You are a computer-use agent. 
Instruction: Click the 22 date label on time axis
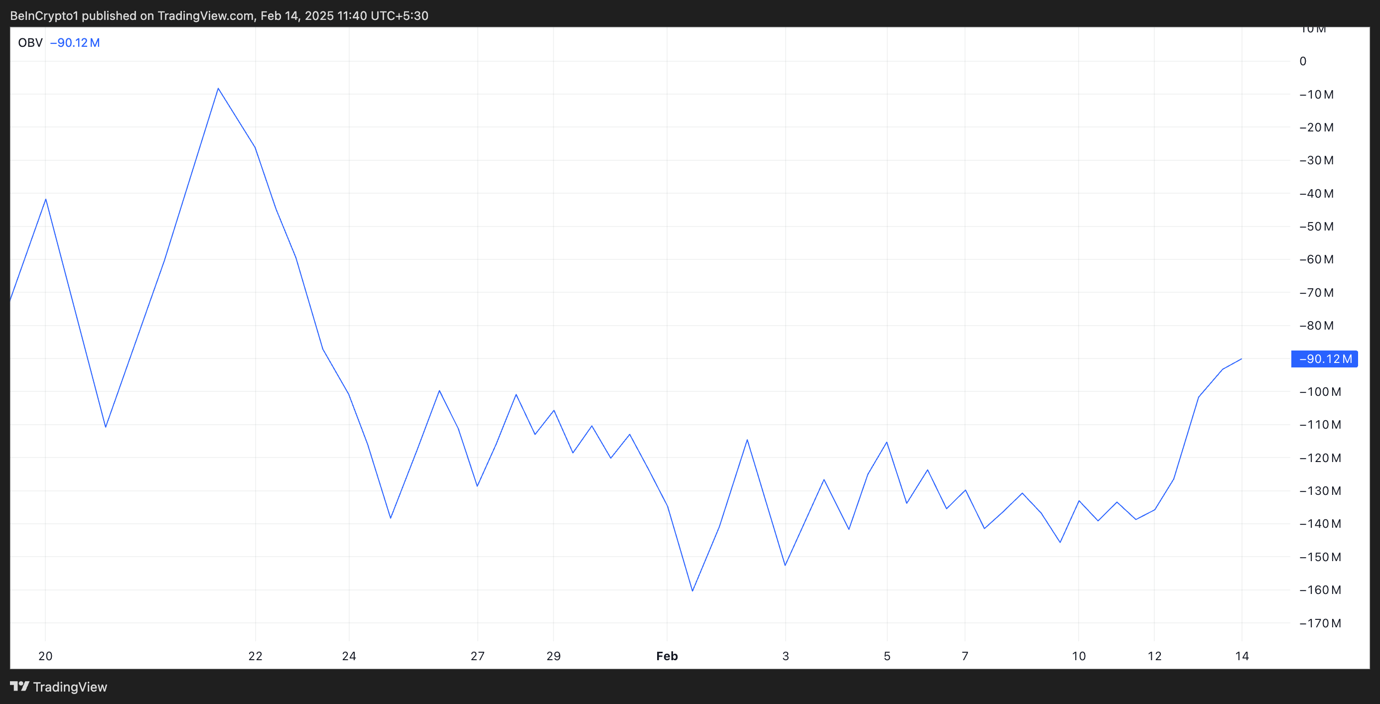(x=256, y=656)
